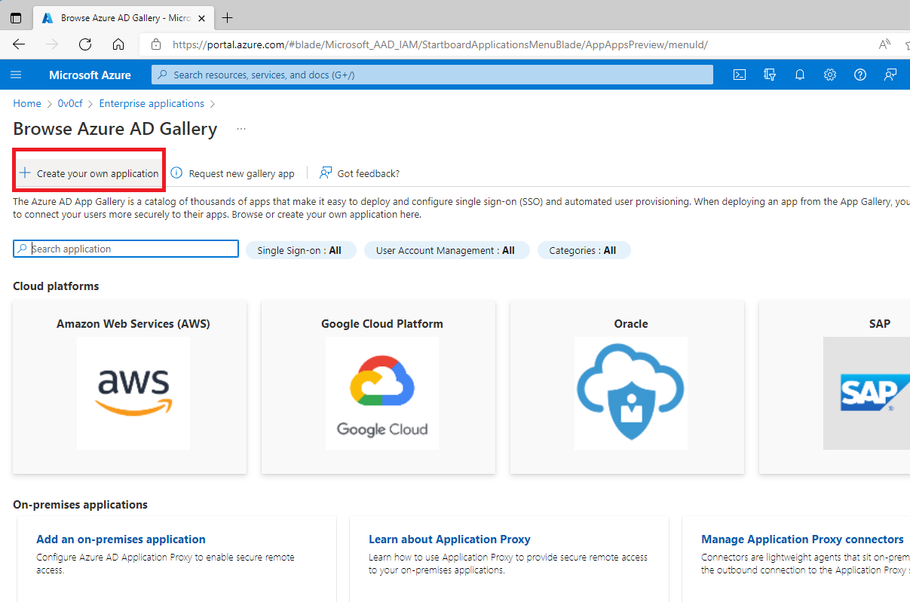
Task: Open the ellipsis menu beside the page title
Action: (x=241, y=129)
